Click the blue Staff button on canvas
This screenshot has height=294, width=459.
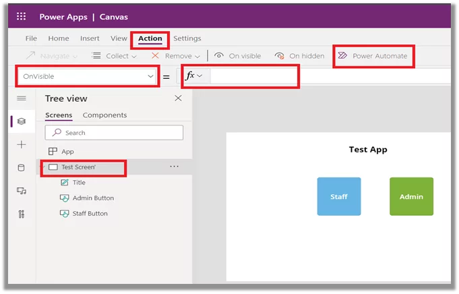(x=339, y=196)
